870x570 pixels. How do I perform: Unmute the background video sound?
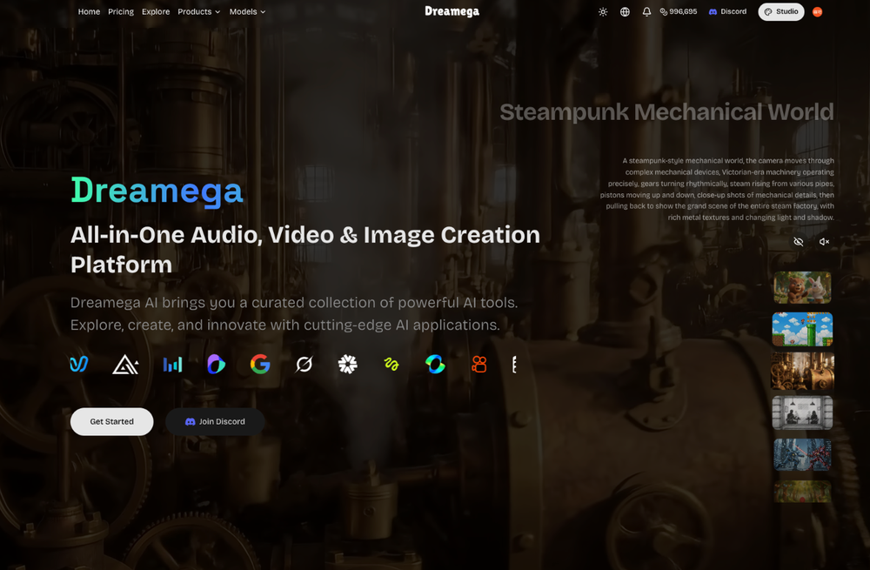tap(824, 241)
